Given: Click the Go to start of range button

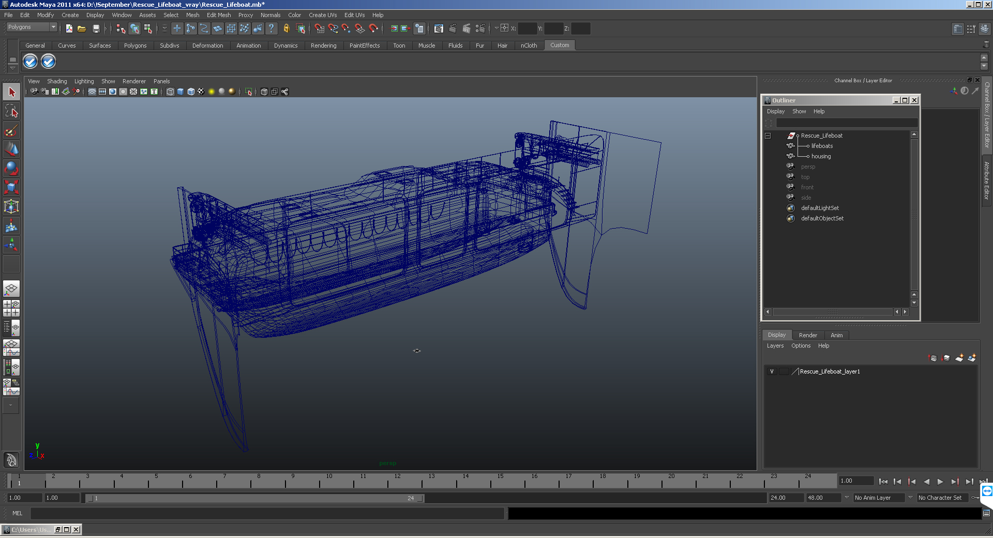Looking at the screenshot, I should click(883, 482).
